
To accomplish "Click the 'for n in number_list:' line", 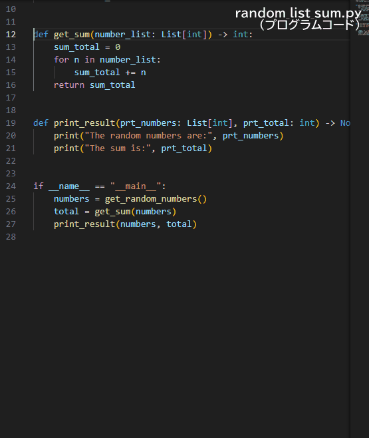I will coord(108,60).
